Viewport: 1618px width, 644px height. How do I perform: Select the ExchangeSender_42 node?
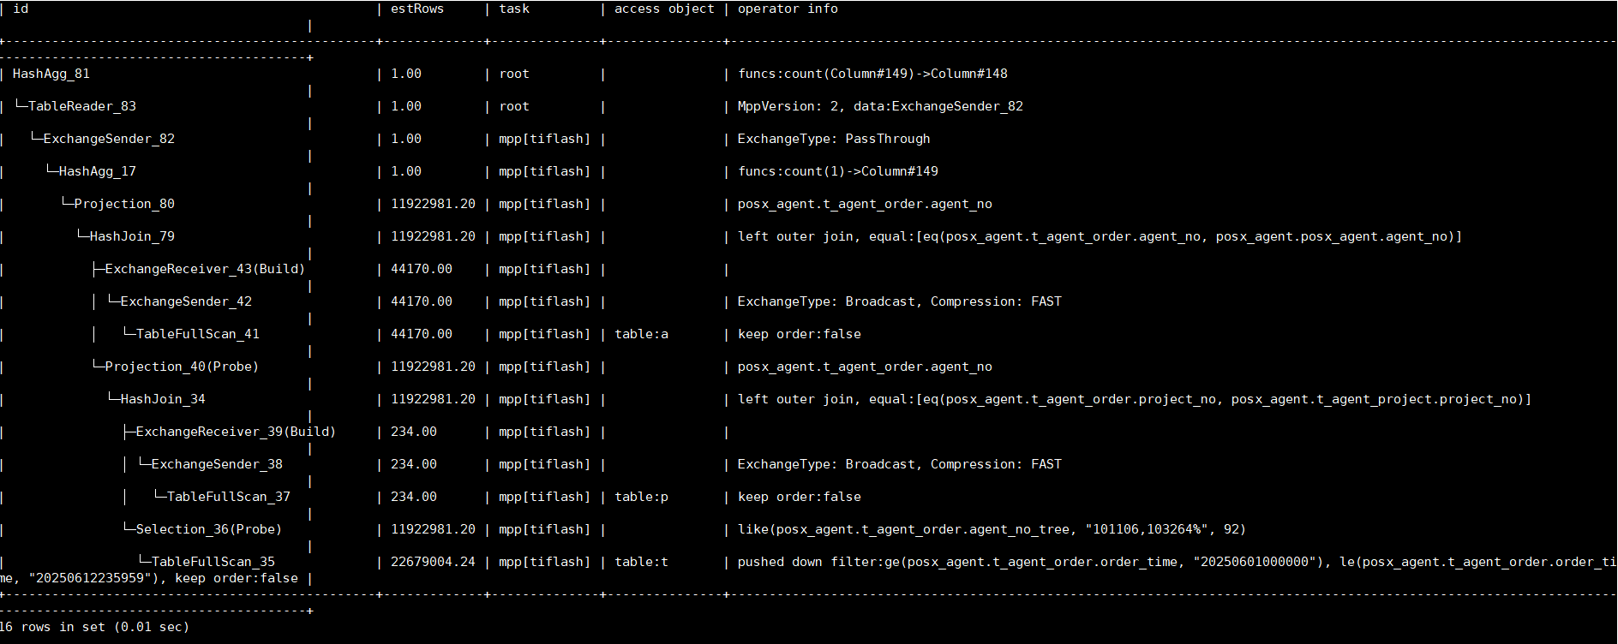(186, 301)
